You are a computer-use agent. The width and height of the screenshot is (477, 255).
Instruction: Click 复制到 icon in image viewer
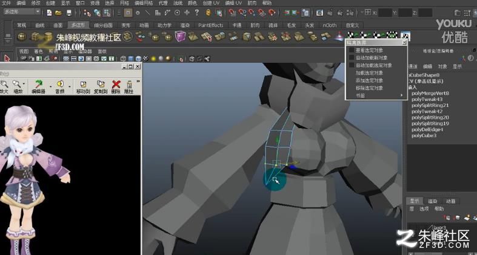tap(101, 87)
